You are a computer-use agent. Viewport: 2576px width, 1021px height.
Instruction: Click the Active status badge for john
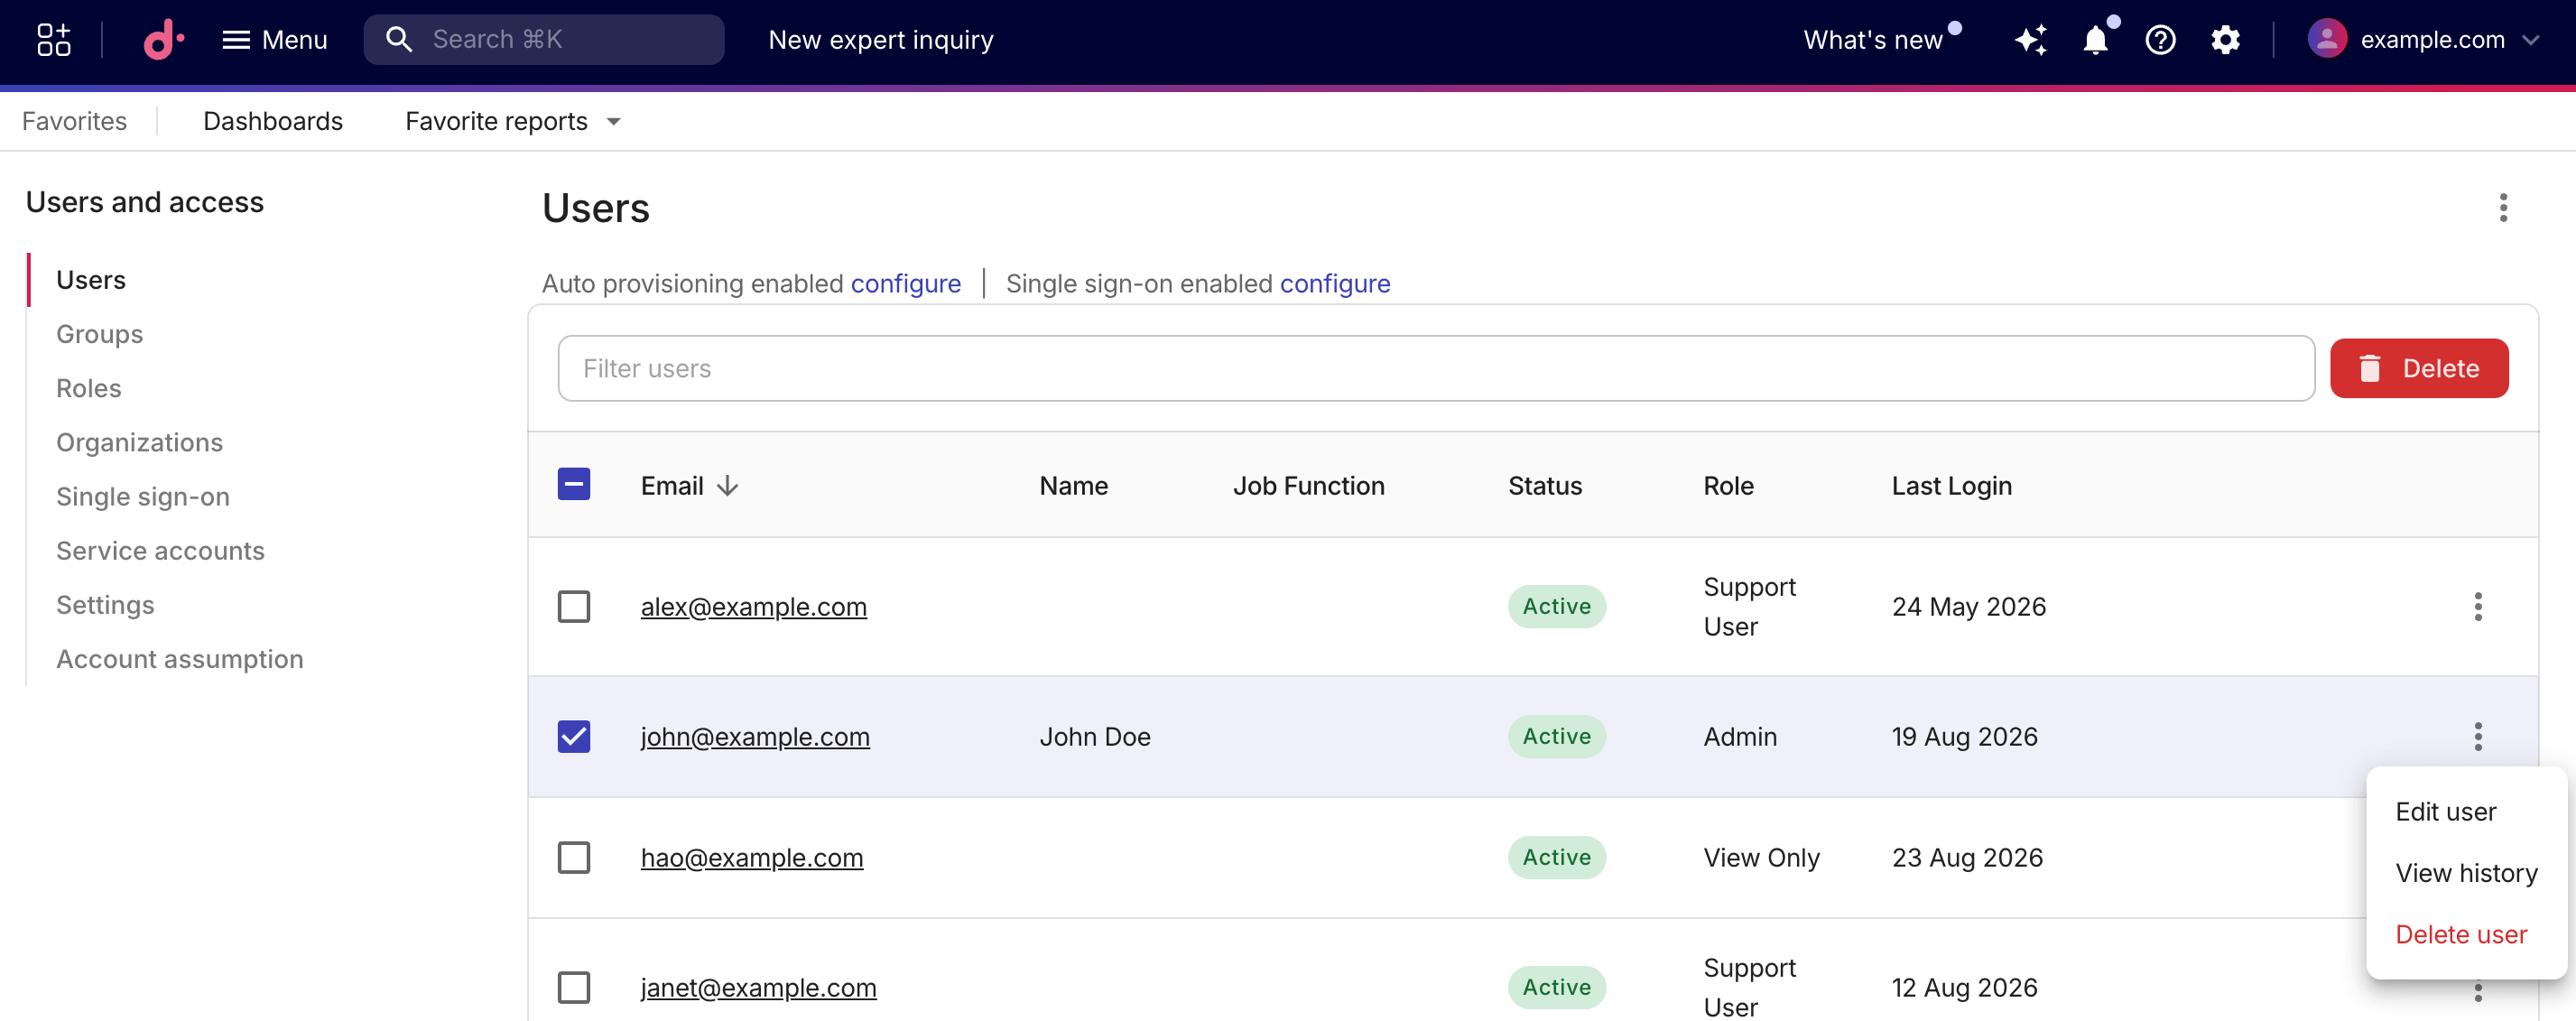pyautogui.click(x=1556, y=736)
